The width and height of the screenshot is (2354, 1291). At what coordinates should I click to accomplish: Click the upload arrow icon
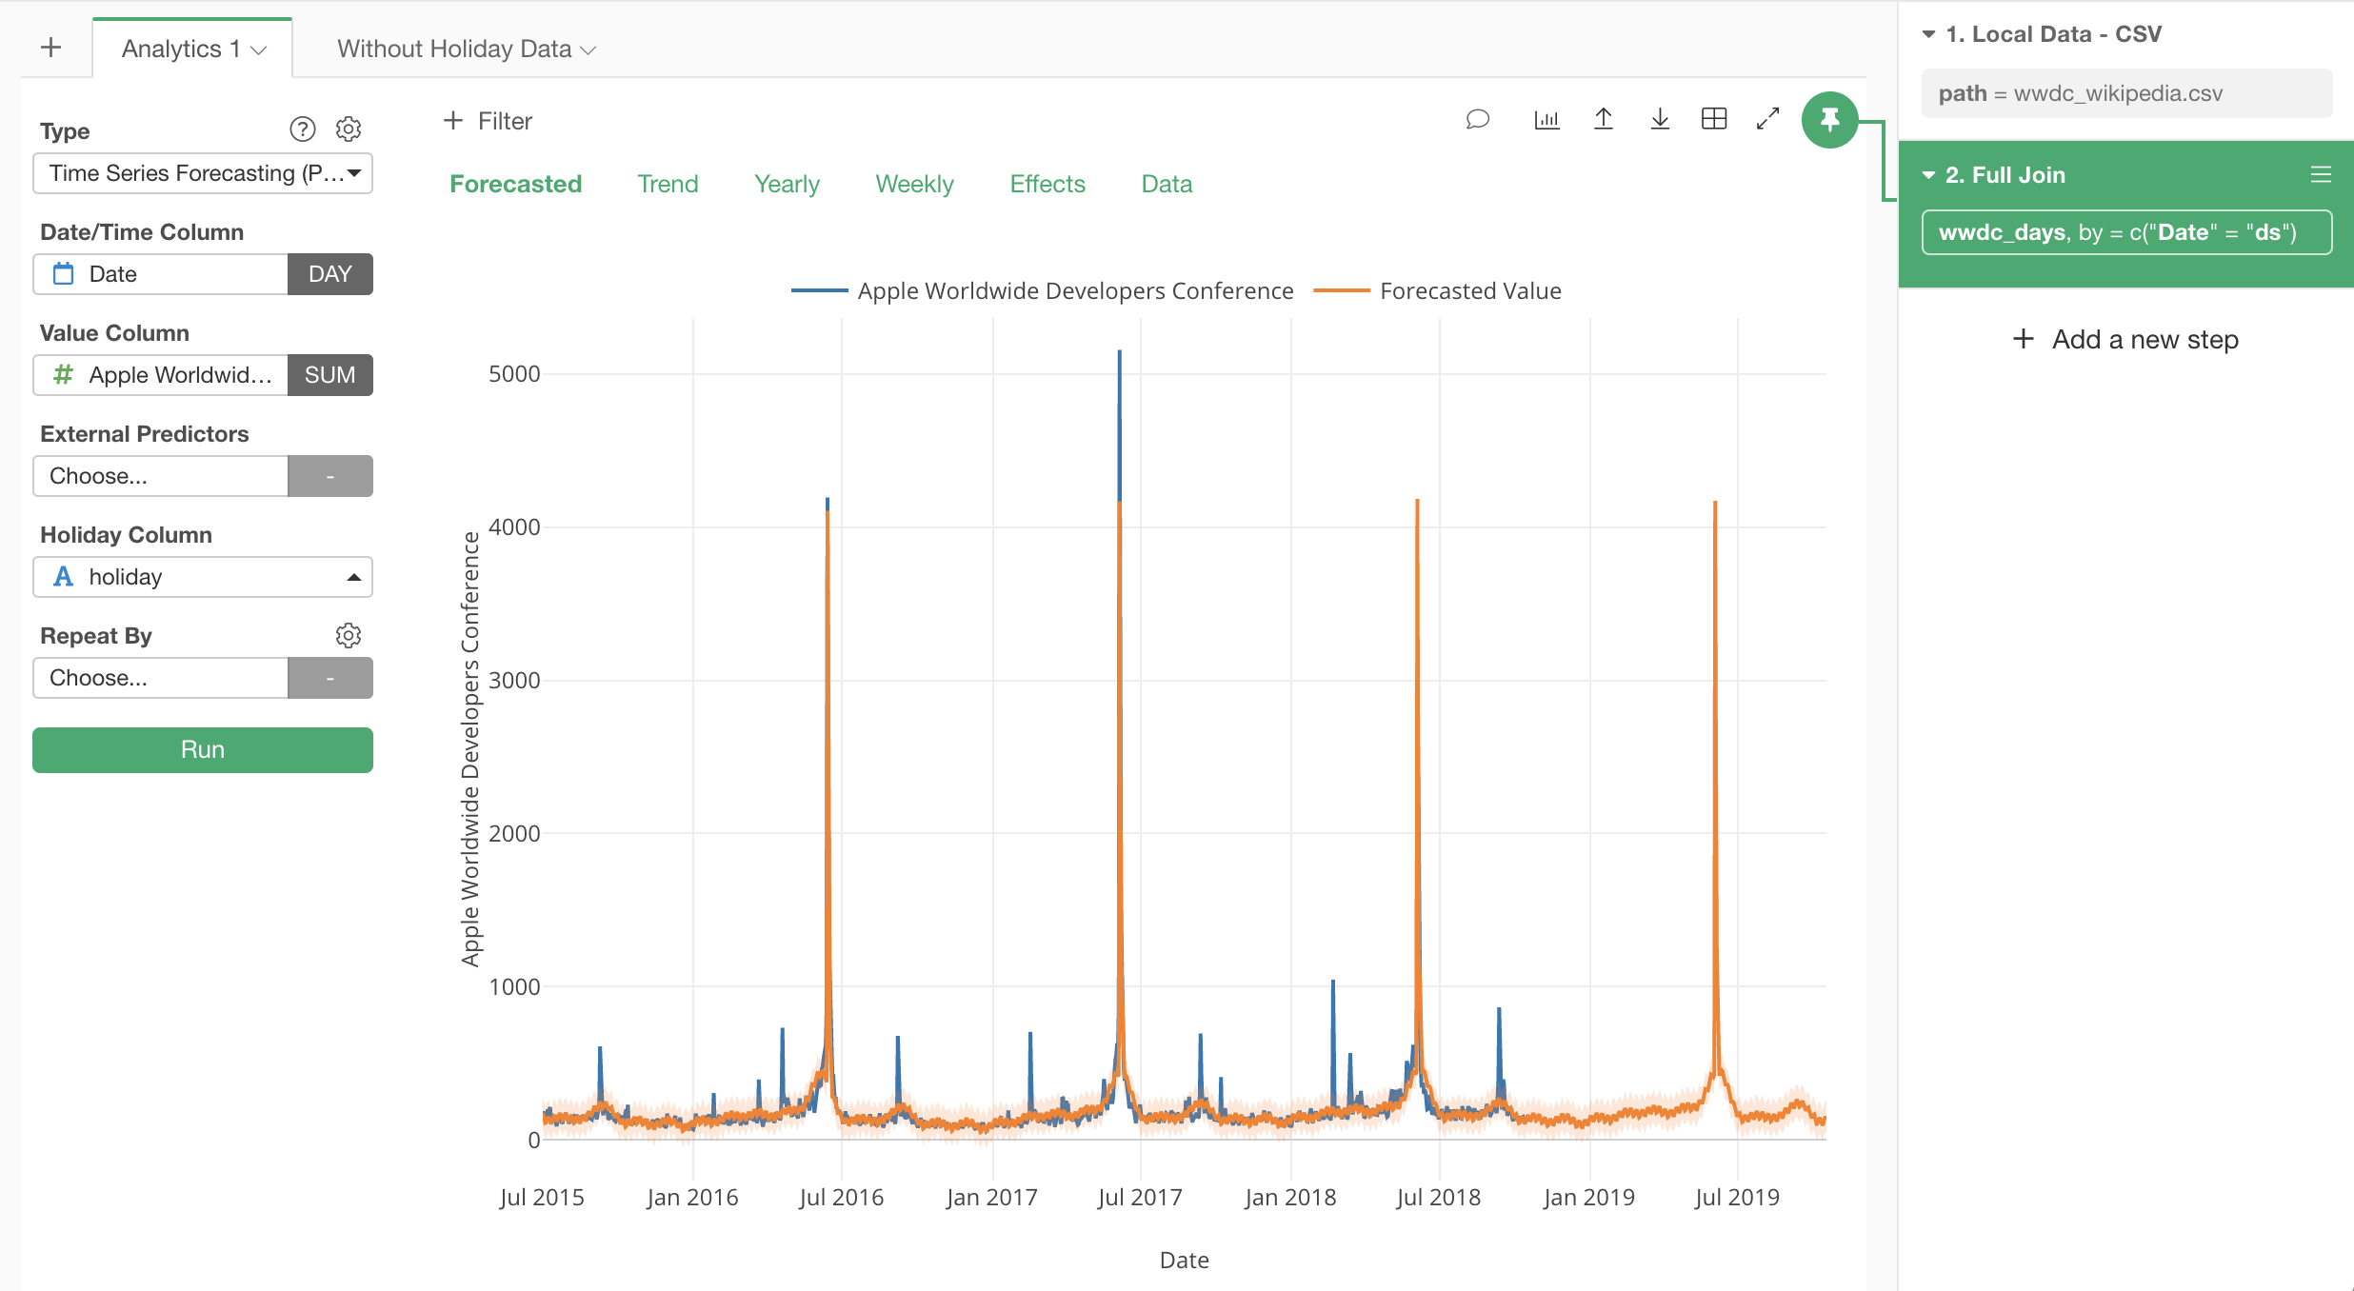[x=1604, y=120]
